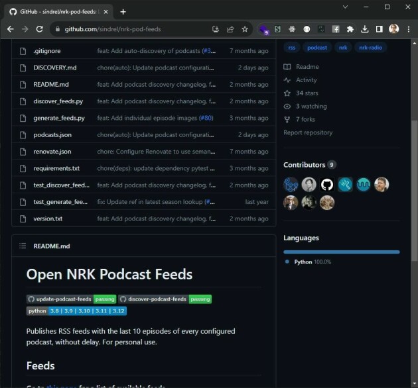View the 3 watching link
Screen dimensions: 418x388
pos(305,106)
